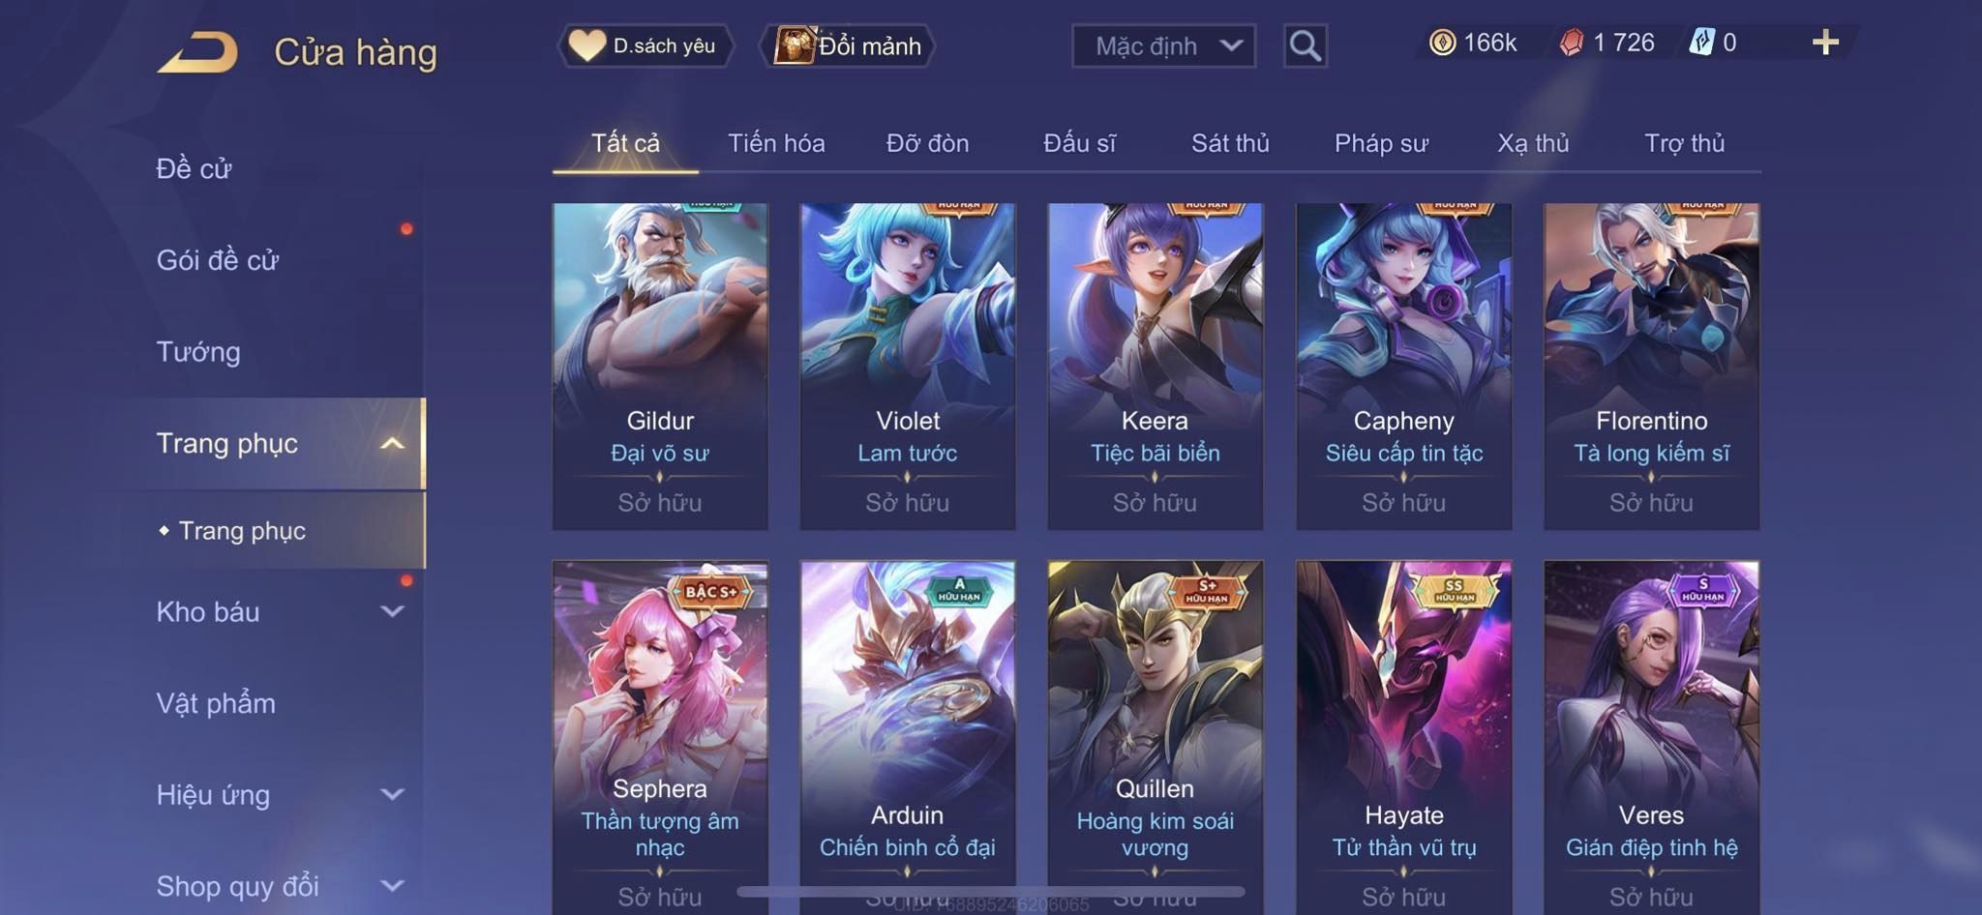
Task: Click the red gem currency icon
Action: click(1572, 43)
